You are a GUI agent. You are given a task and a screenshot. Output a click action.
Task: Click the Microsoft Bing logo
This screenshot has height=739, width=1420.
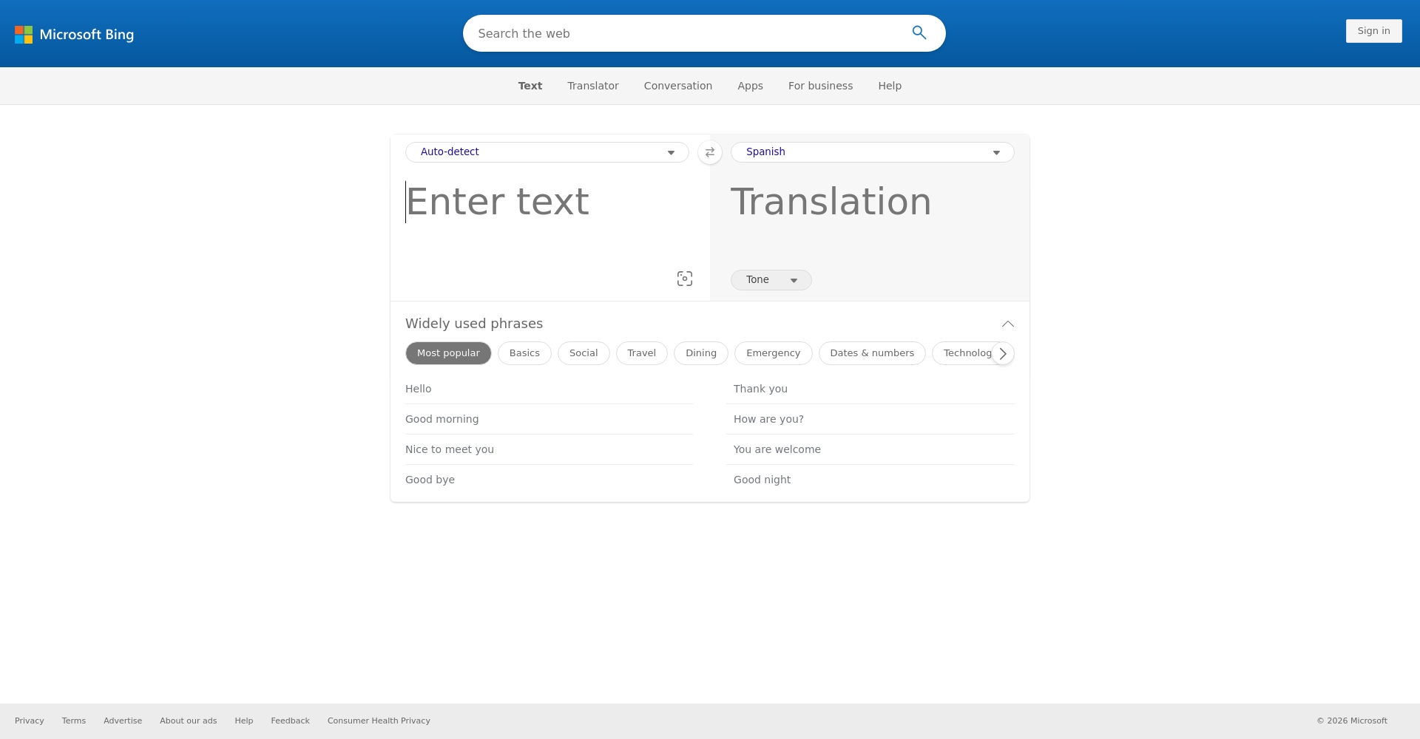tap(74, 34)
